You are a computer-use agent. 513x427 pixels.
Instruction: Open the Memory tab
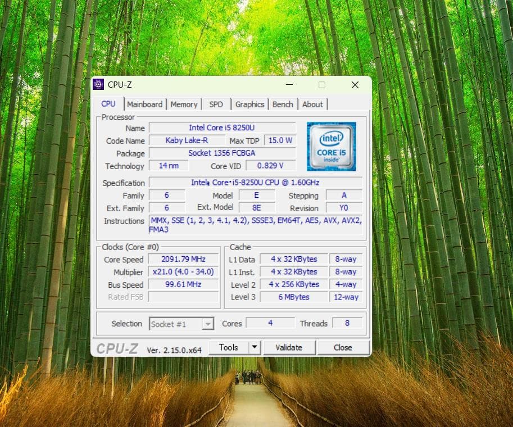[x=184, y=104]
